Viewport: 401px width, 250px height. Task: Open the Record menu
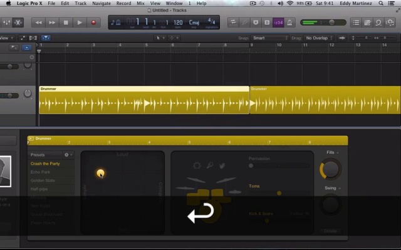123,3
